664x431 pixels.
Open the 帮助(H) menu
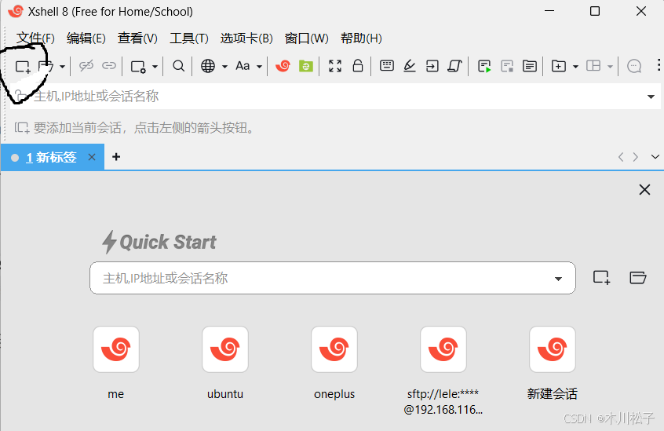[361, 38]
